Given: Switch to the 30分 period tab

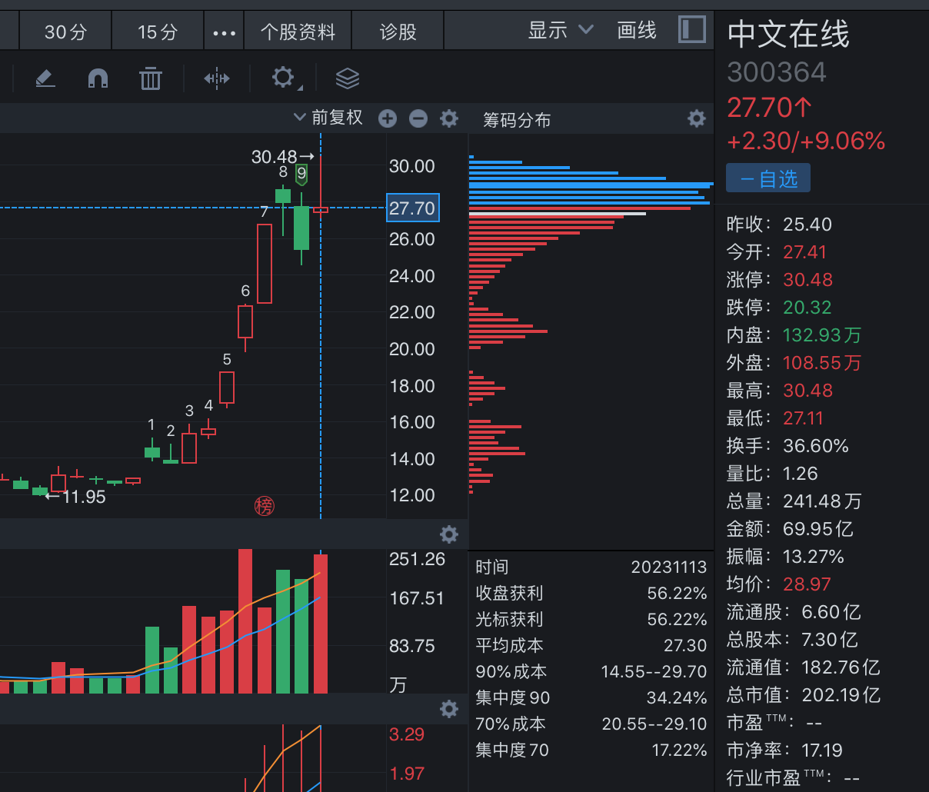Looking at the screenshot, I should pos(65,32).
